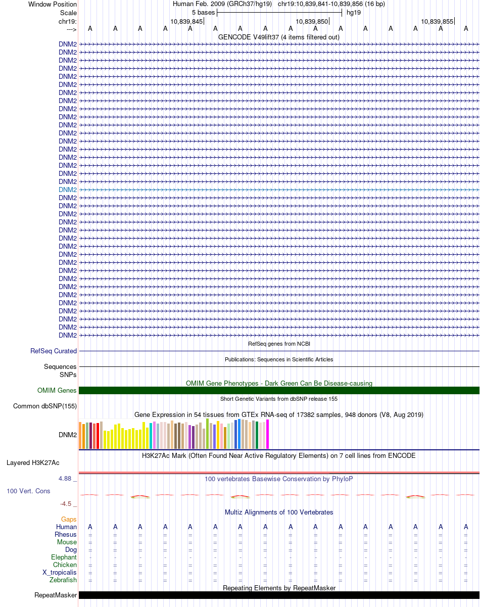Click the Rhesus alignment row label
The image size is (480, 607).
coord(66,534)
